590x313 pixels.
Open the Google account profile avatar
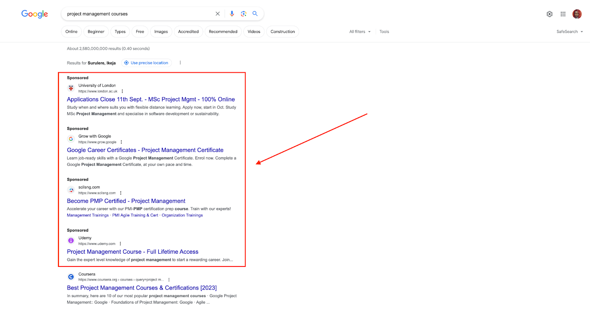coord(577,14)
